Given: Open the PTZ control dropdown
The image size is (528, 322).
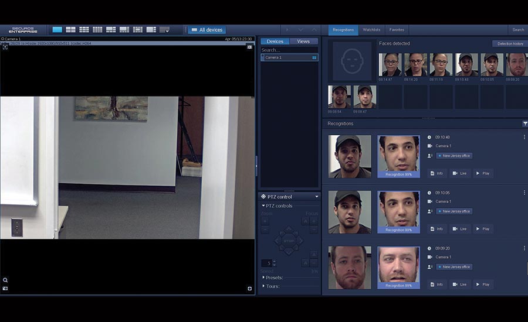Looking at the screenshot, I should pos(317,197).
